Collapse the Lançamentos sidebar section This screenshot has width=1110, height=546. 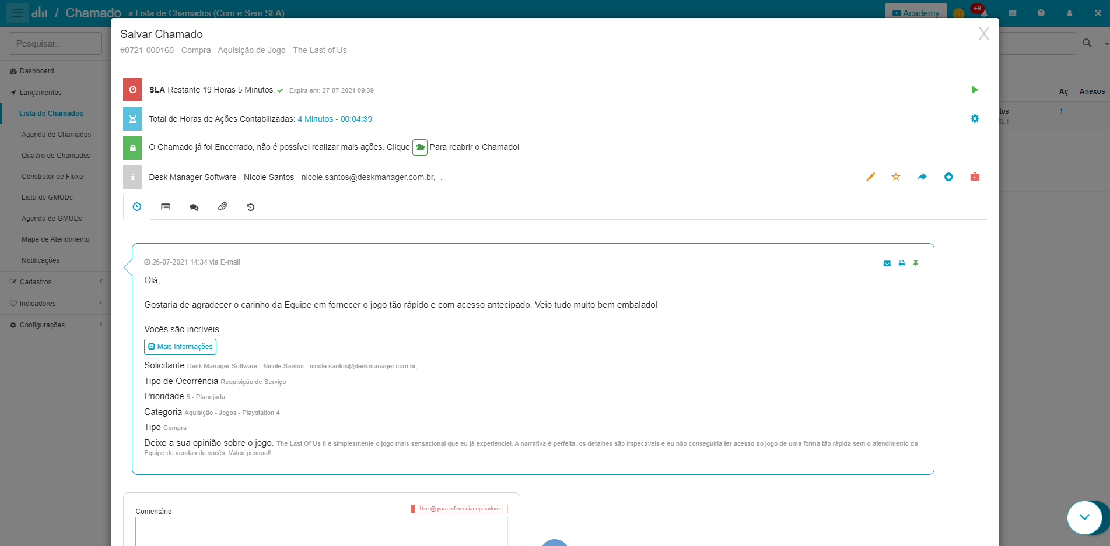pyautogui.click(x=55, y=93)
